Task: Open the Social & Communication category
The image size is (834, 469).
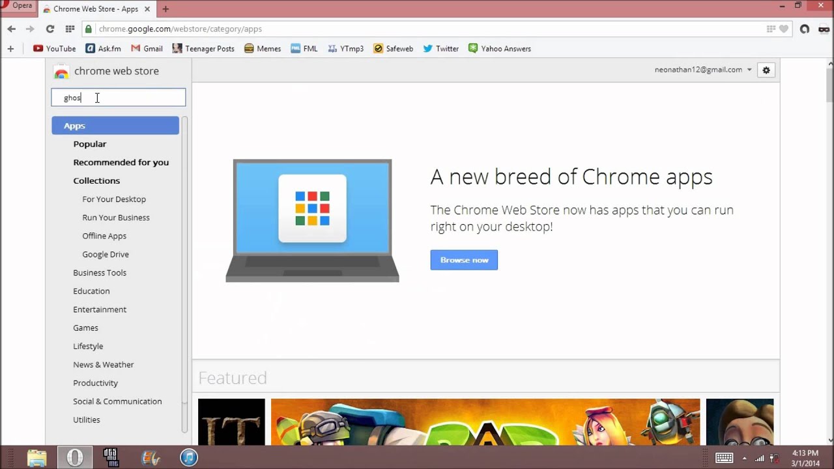Action: click(x=117, y=401)
